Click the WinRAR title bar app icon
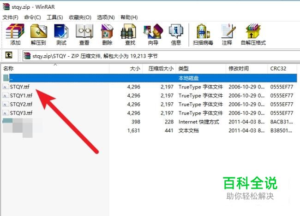The height and width of the screenshot is (216, 300). click(6, 7)
